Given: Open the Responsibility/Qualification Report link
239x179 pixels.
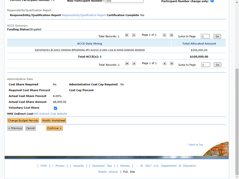Looking at the screenshot, I should [x=84, y=15].
